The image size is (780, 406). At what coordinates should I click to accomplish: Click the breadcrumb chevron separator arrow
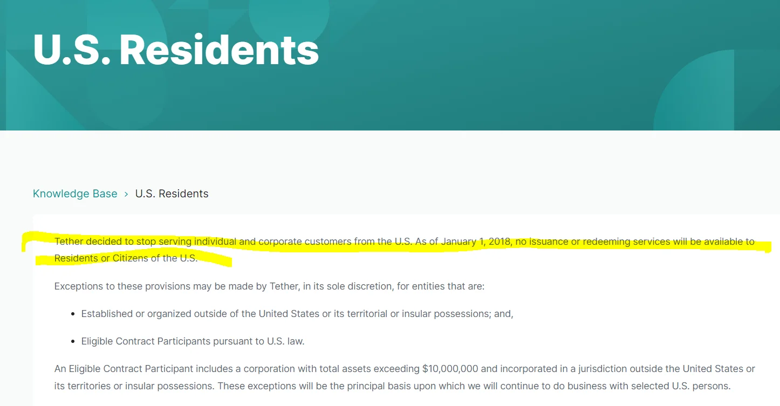click(x=126, y=194)
